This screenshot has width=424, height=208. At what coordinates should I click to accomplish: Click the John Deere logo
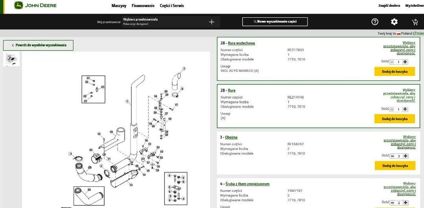click(36, 5)
